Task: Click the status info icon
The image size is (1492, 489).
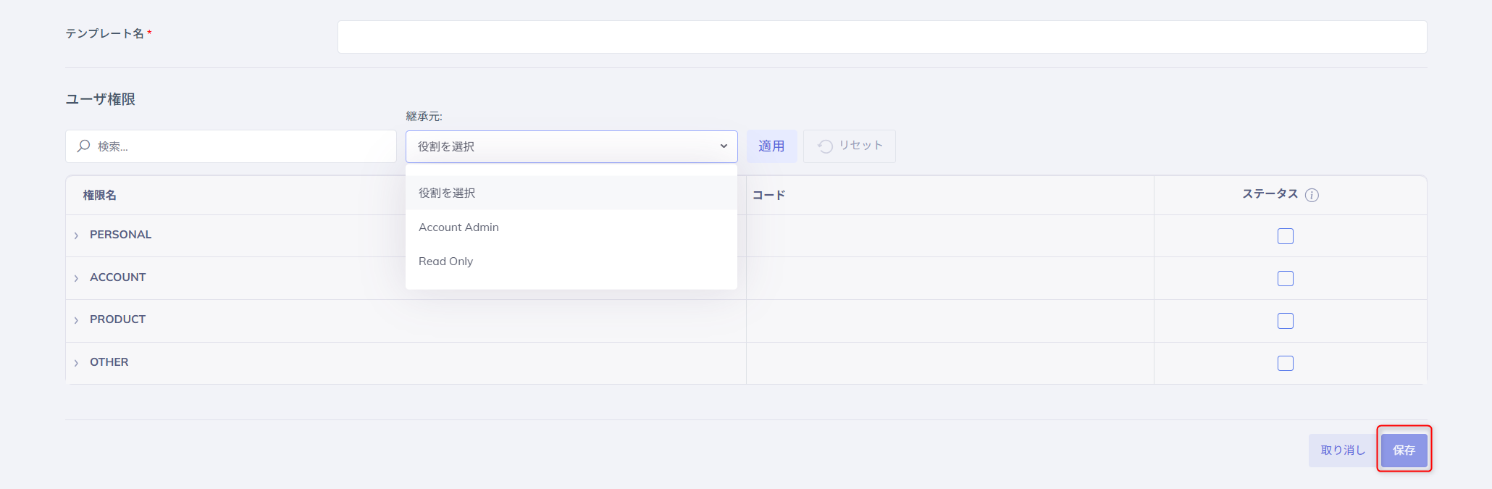Action: pyautogui.click(x=1312, y=195)
